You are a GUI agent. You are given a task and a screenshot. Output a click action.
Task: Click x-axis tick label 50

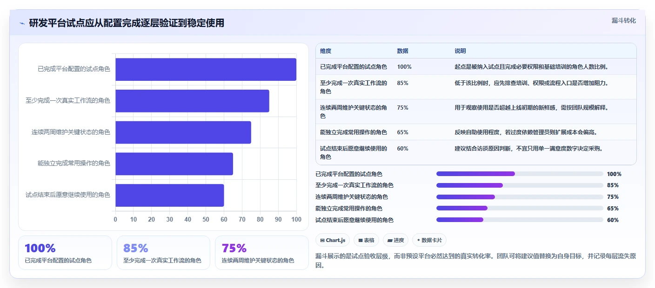[x=206, y=219]
